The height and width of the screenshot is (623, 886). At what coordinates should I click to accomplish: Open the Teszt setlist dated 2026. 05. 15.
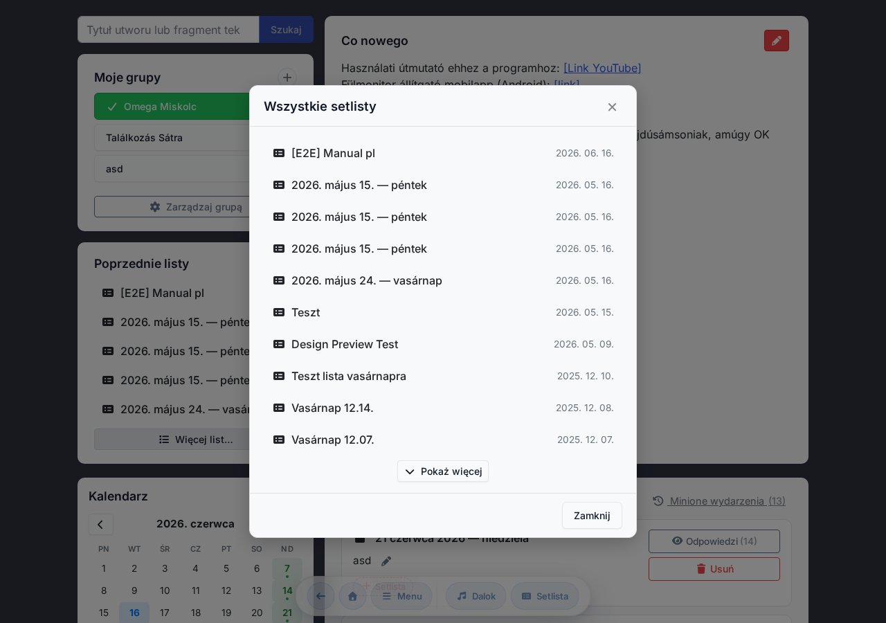443,312
